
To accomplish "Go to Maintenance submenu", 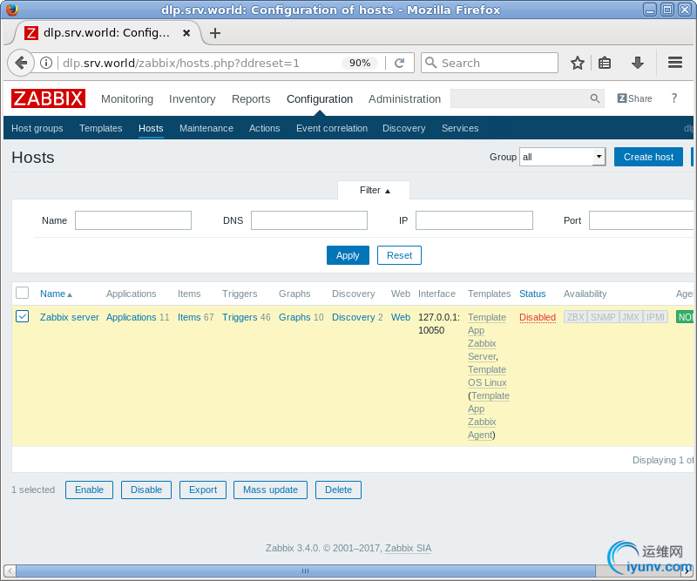I will 206,128.
